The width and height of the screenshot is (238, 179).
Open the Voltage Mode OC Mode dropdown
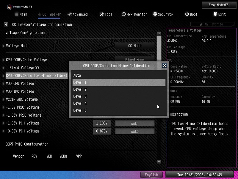click(135, 46)
